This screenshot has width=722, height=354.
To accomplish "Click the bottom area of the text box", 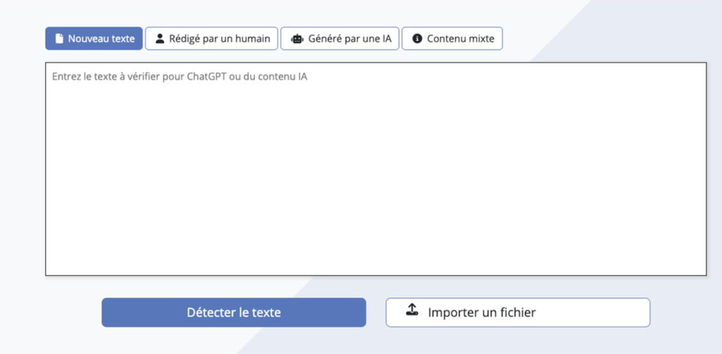I will tap(376, 262).
